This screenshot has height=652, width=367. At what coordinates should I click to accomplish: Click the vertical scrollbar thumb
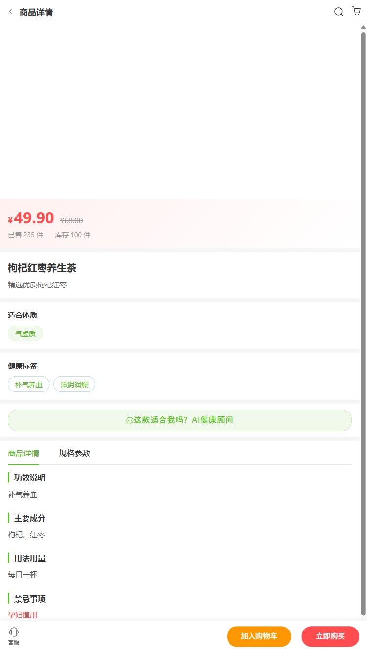[x=363, y=323]
